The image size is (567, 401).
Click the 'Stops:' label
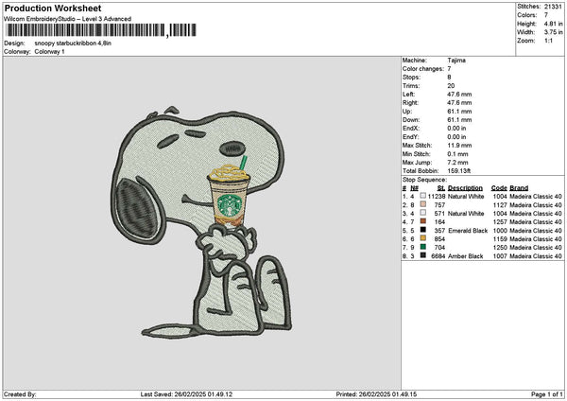411,78
